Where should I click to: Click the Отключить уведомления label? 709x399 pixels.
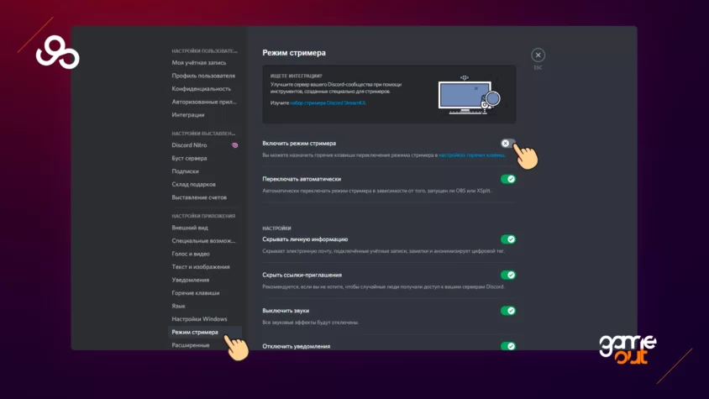point(297,347)
